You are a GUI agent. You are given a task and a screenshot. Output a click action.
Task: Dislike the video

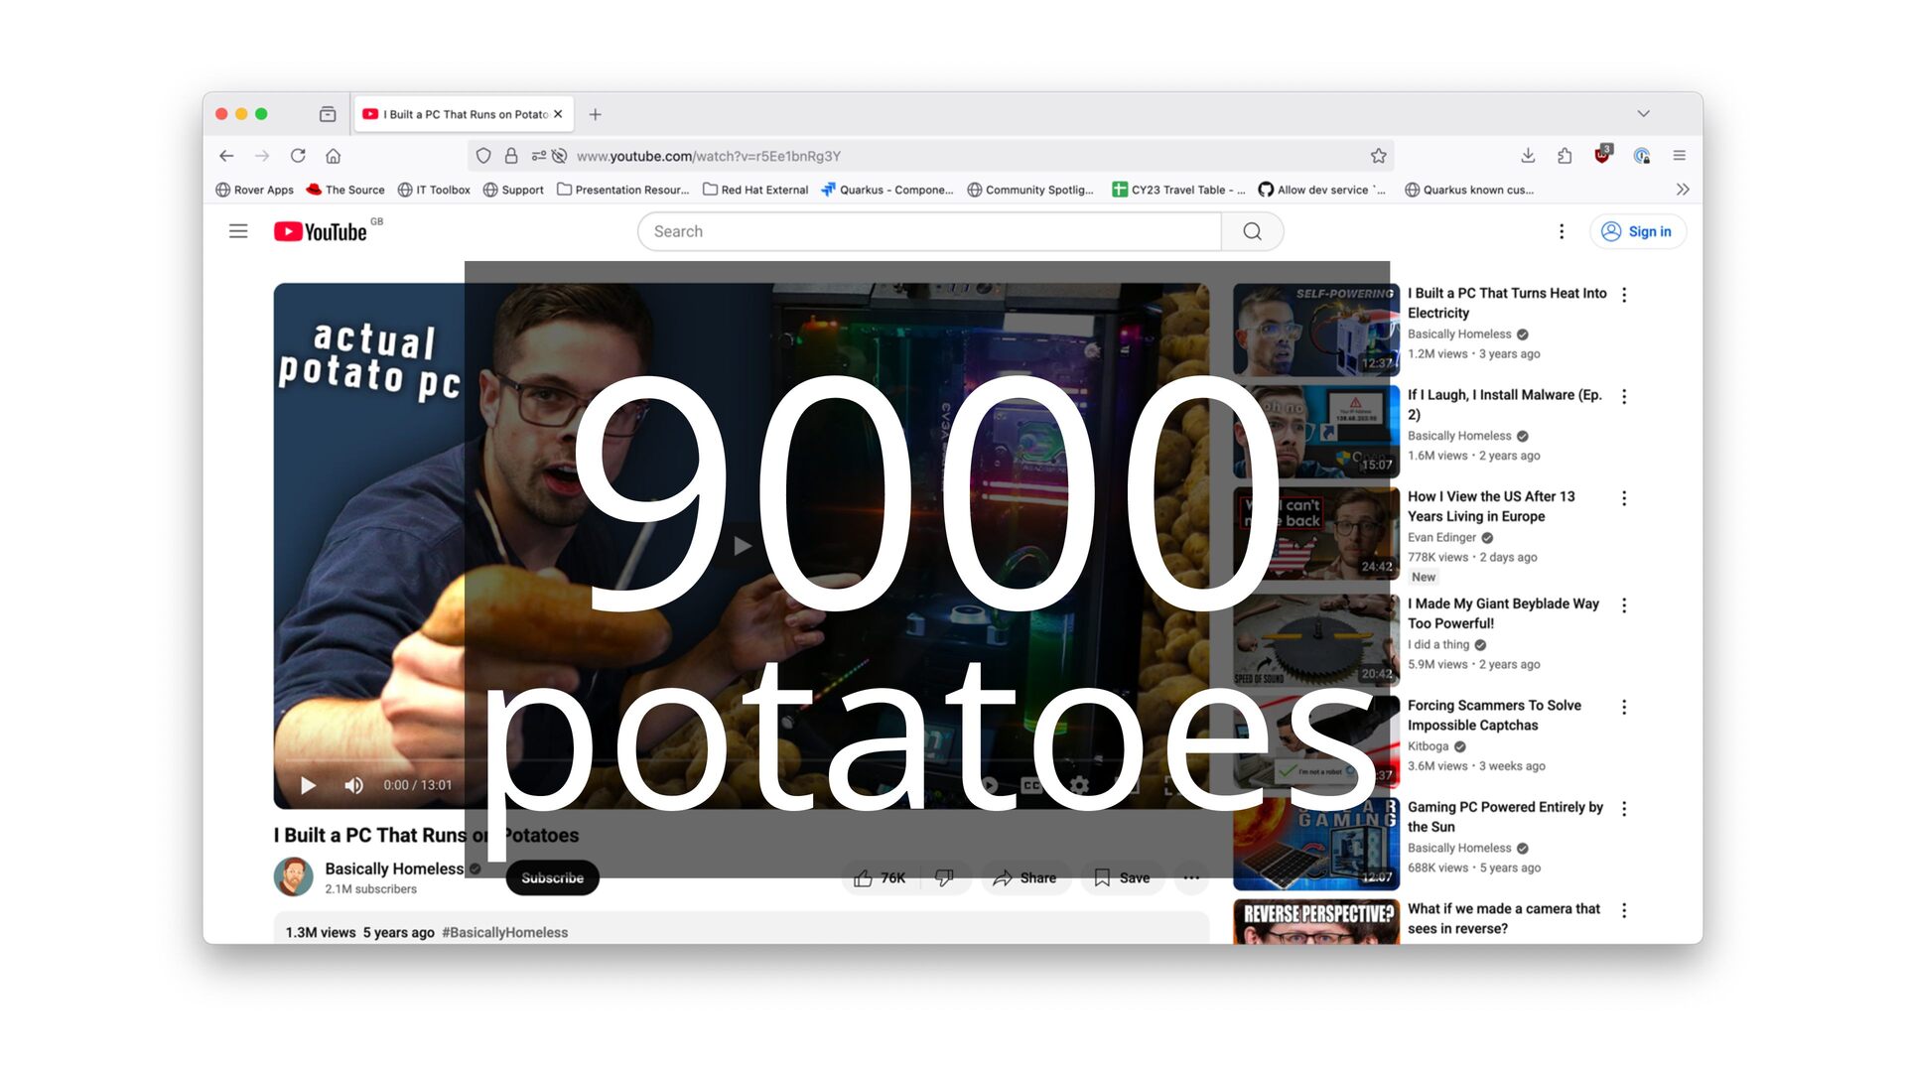click(x=944, y=877)
